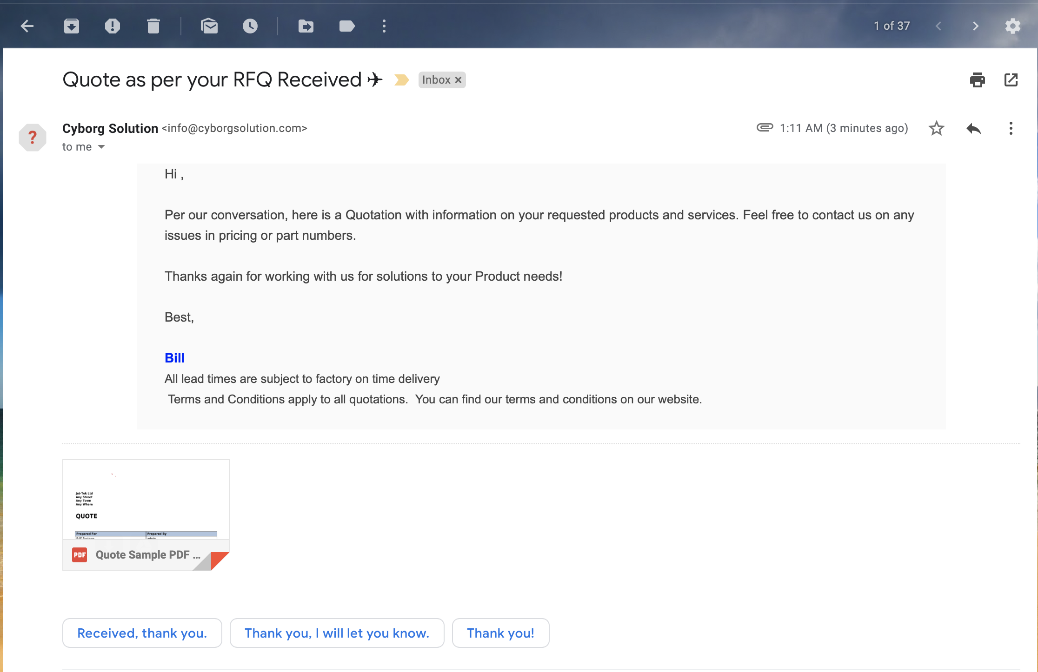1038x672 pixels.
Task: Expand the email recipients dropdown arrow
Action: [x=103, y=147]
